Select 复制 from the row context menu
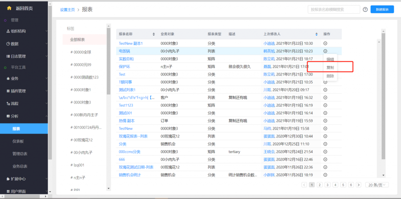 point(330,68)
